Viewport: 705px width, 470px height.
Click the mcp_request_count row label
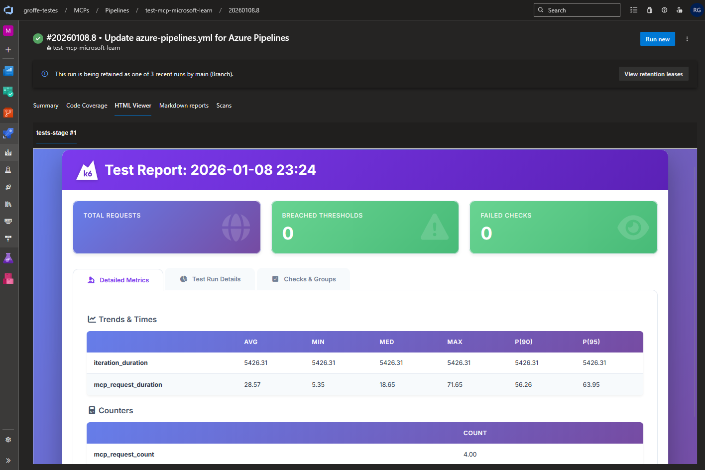coord(124,455)
